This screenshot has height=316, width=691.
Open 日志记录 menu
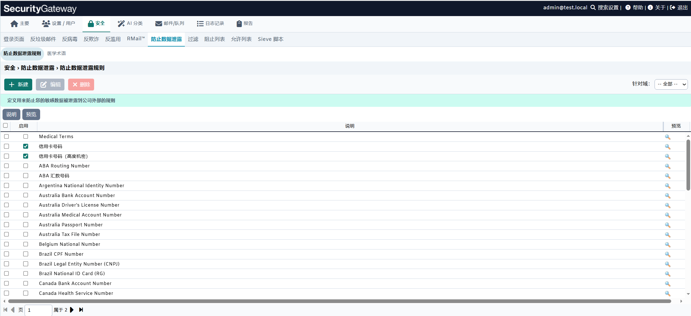pos(211,24)
